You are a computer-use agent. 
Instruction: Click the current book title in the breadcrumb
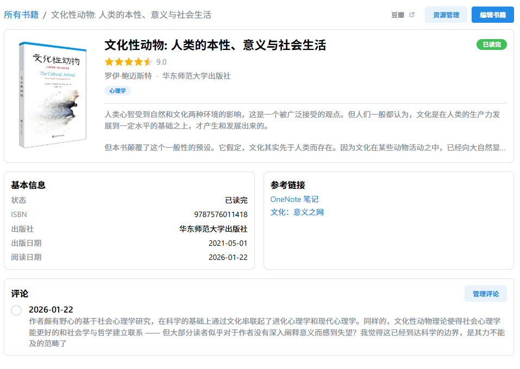[131, 15]
